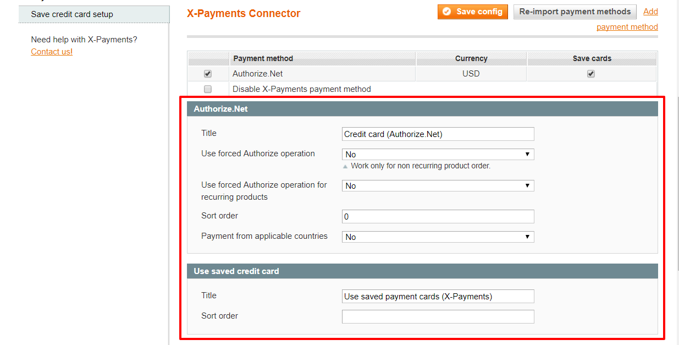The image size is (679, 345).
Task: Click the empty saved card Sort order field
Action: 438,317
